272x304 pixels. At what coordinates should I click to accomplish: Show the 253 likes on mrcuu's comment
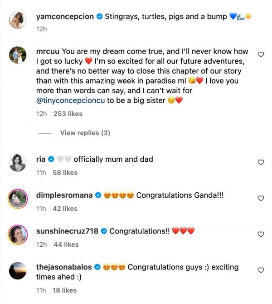pos(68,114)
